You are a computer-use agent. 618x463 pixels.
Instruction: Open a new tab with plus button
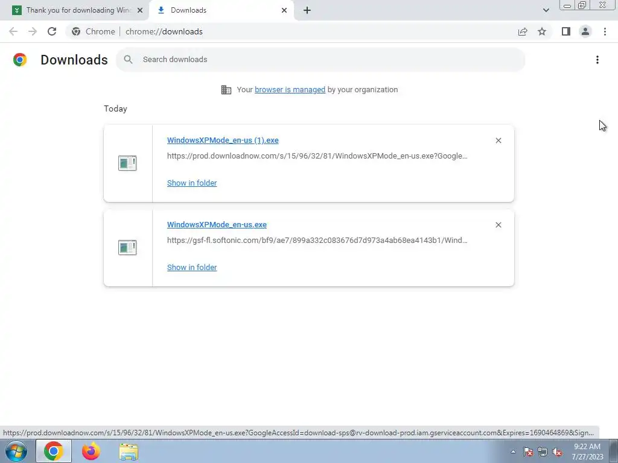[x=307, y=10]
